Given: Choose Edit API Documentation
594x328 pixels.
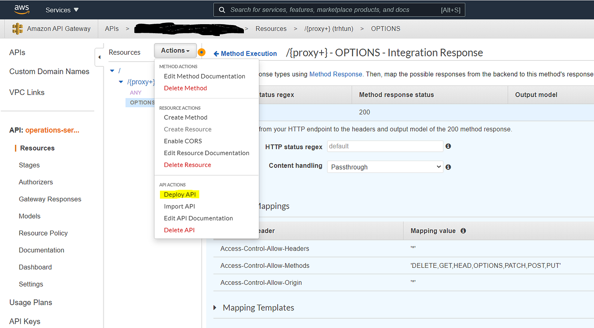Looking at the screenshot, I should point(199,218).
